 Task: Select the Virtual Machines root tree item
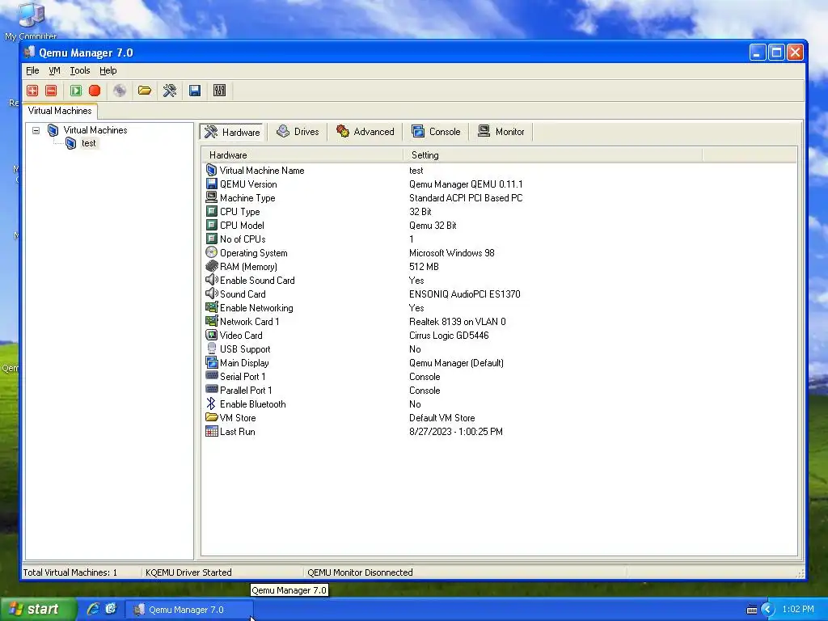[x=95, y=130]
